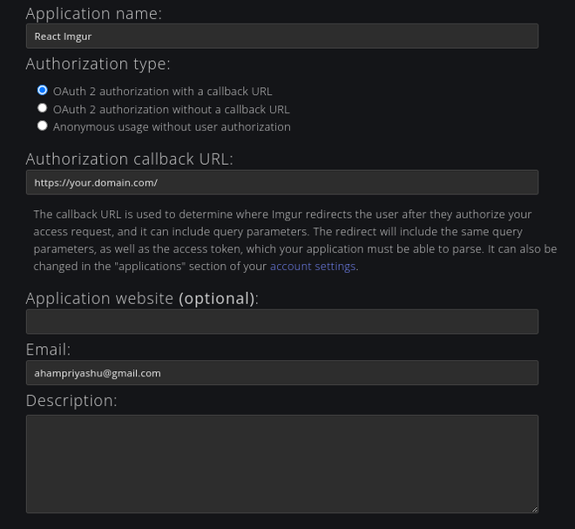This screenshot has width=575, height=529.
Task: Click the "Application website (optional):" label
Action: (x=142, y=298)
